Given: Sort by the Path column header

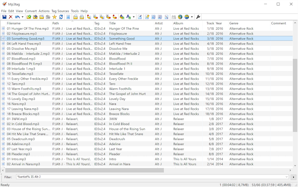Looking at the screenshot, I should coord(73,23).
